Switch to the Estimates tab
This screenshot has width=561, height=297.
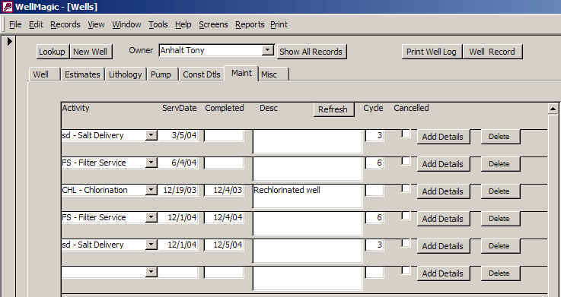pos(82,74)
